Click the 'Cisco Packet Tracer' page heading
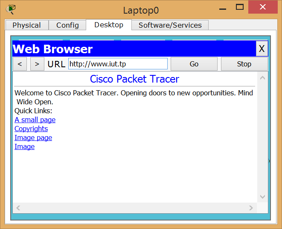Viewport: 282px width, 229px height. pos(134,79)
